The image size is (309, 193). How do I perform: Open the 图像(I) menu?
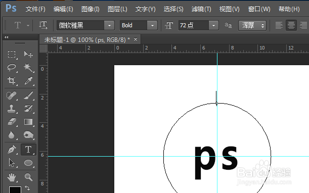(90, 9)
